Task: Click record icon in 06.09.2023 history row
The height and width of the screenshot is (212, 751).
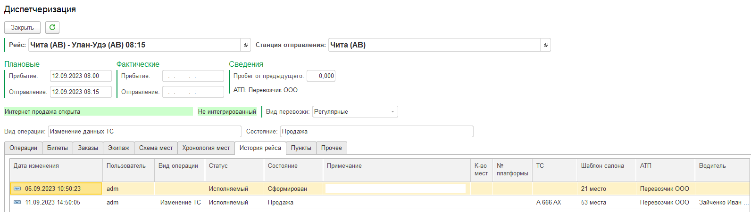Action: [17, 189]
